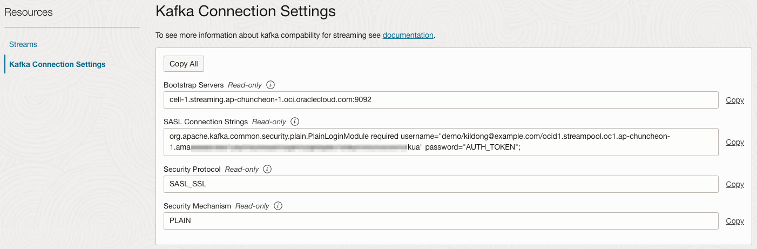This screenshot has height=249, width=757.
Task: Copy the SASL Connection Strings value
Action: [734, 142]
